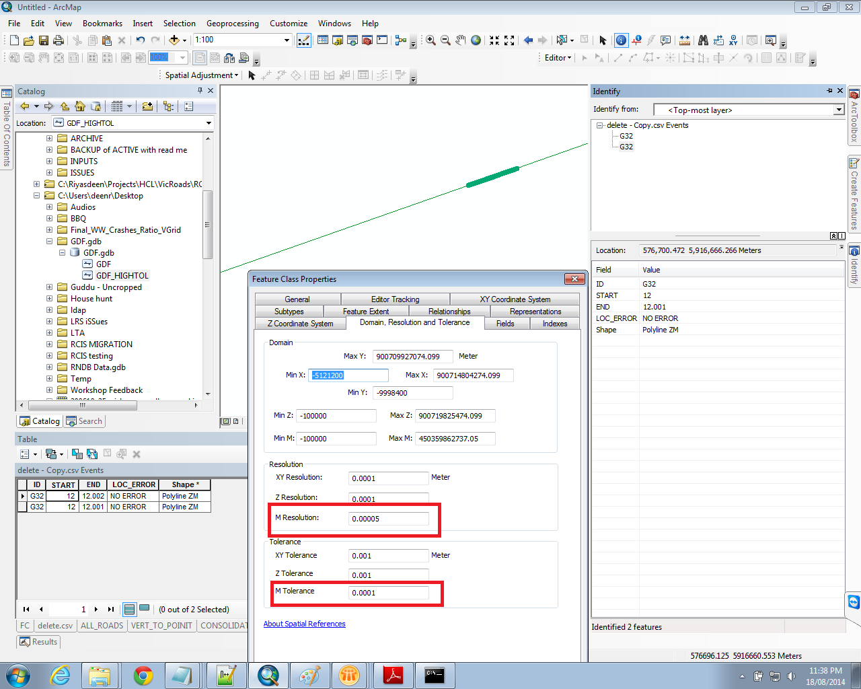The width and height of the screenshot is (861, 689).
Task: Open the map scale 1:100 dropdown
Action: point(287,40)
